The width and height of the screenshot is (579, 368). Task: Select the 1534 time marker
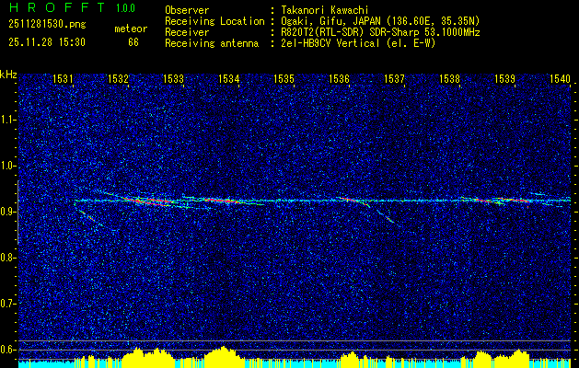click(x=229, y=80)
